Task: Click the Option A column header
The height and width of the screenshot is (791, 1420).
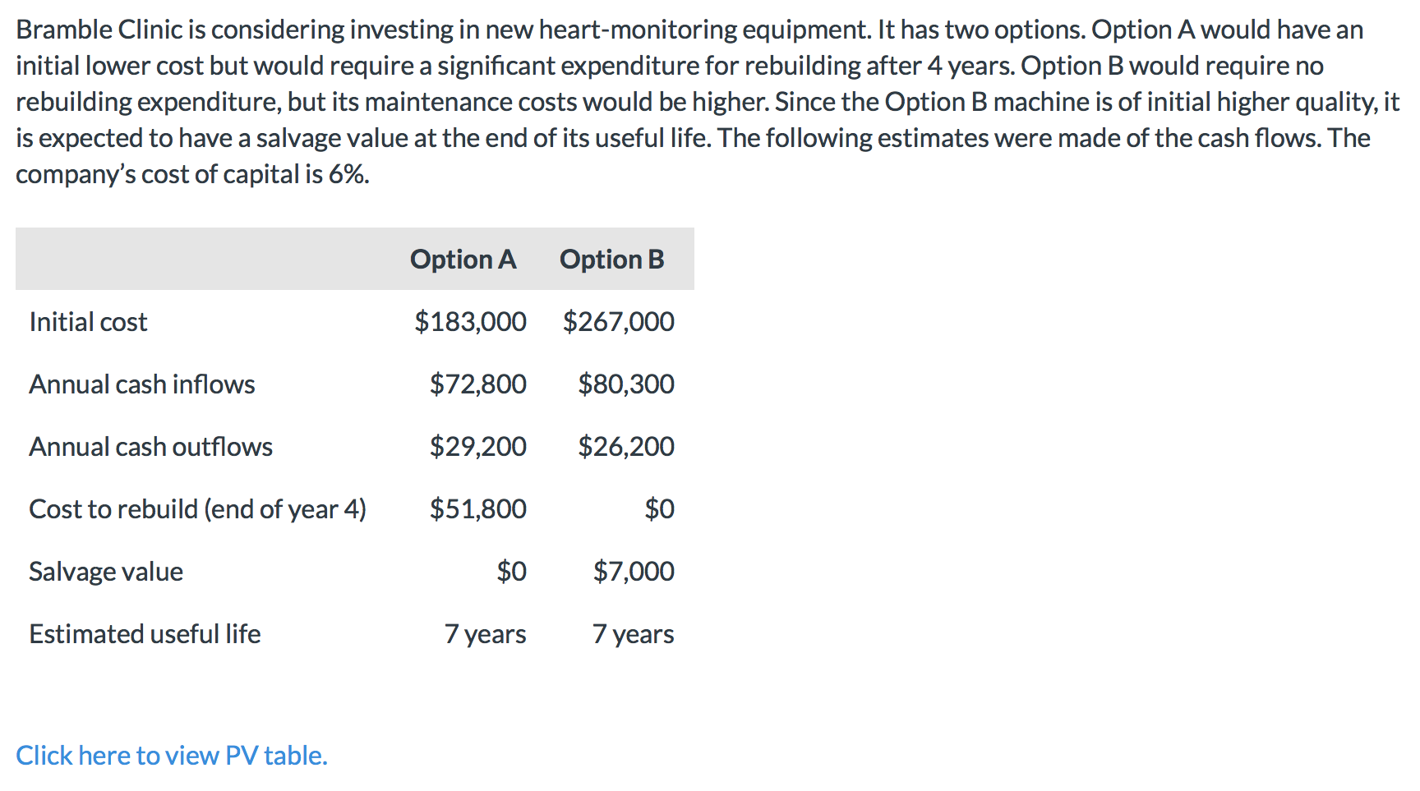Action: click(463, 260)
